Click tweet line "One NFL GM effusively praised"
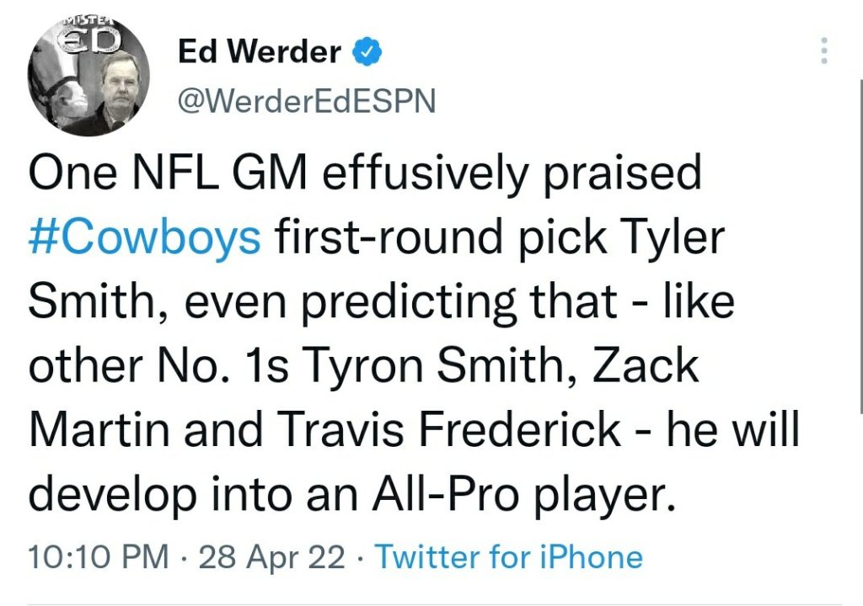This screenshot has height=606, width=863. [365, 175]
